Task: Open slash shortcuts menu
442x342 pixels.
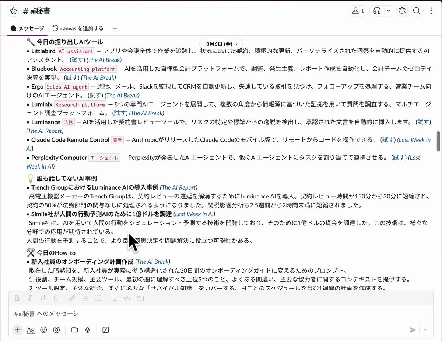Action: tap(106, 330)
